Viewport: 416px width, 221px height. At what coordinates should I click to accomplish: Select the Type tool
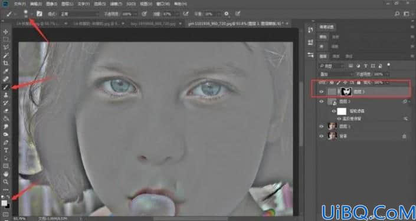(5, 150)
